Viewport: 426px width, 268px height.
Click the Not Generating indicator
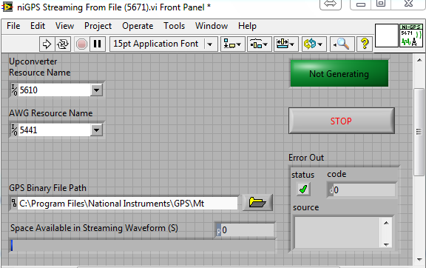point(339,73)
